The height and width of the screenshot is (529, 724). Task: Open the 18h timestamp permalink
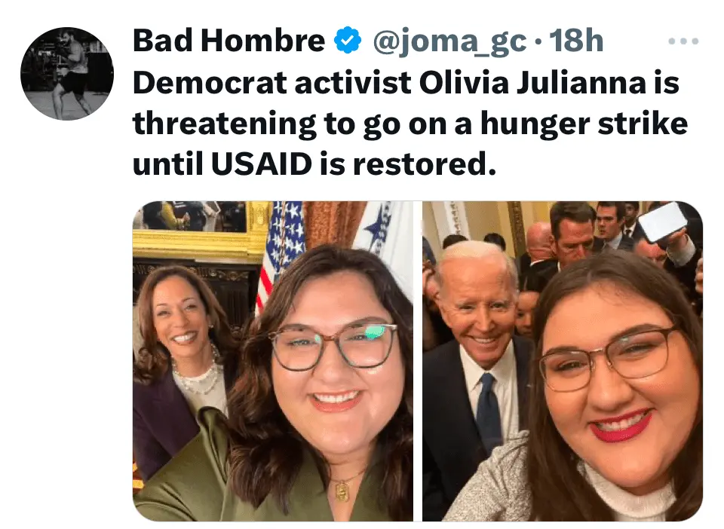click(575, 41)
